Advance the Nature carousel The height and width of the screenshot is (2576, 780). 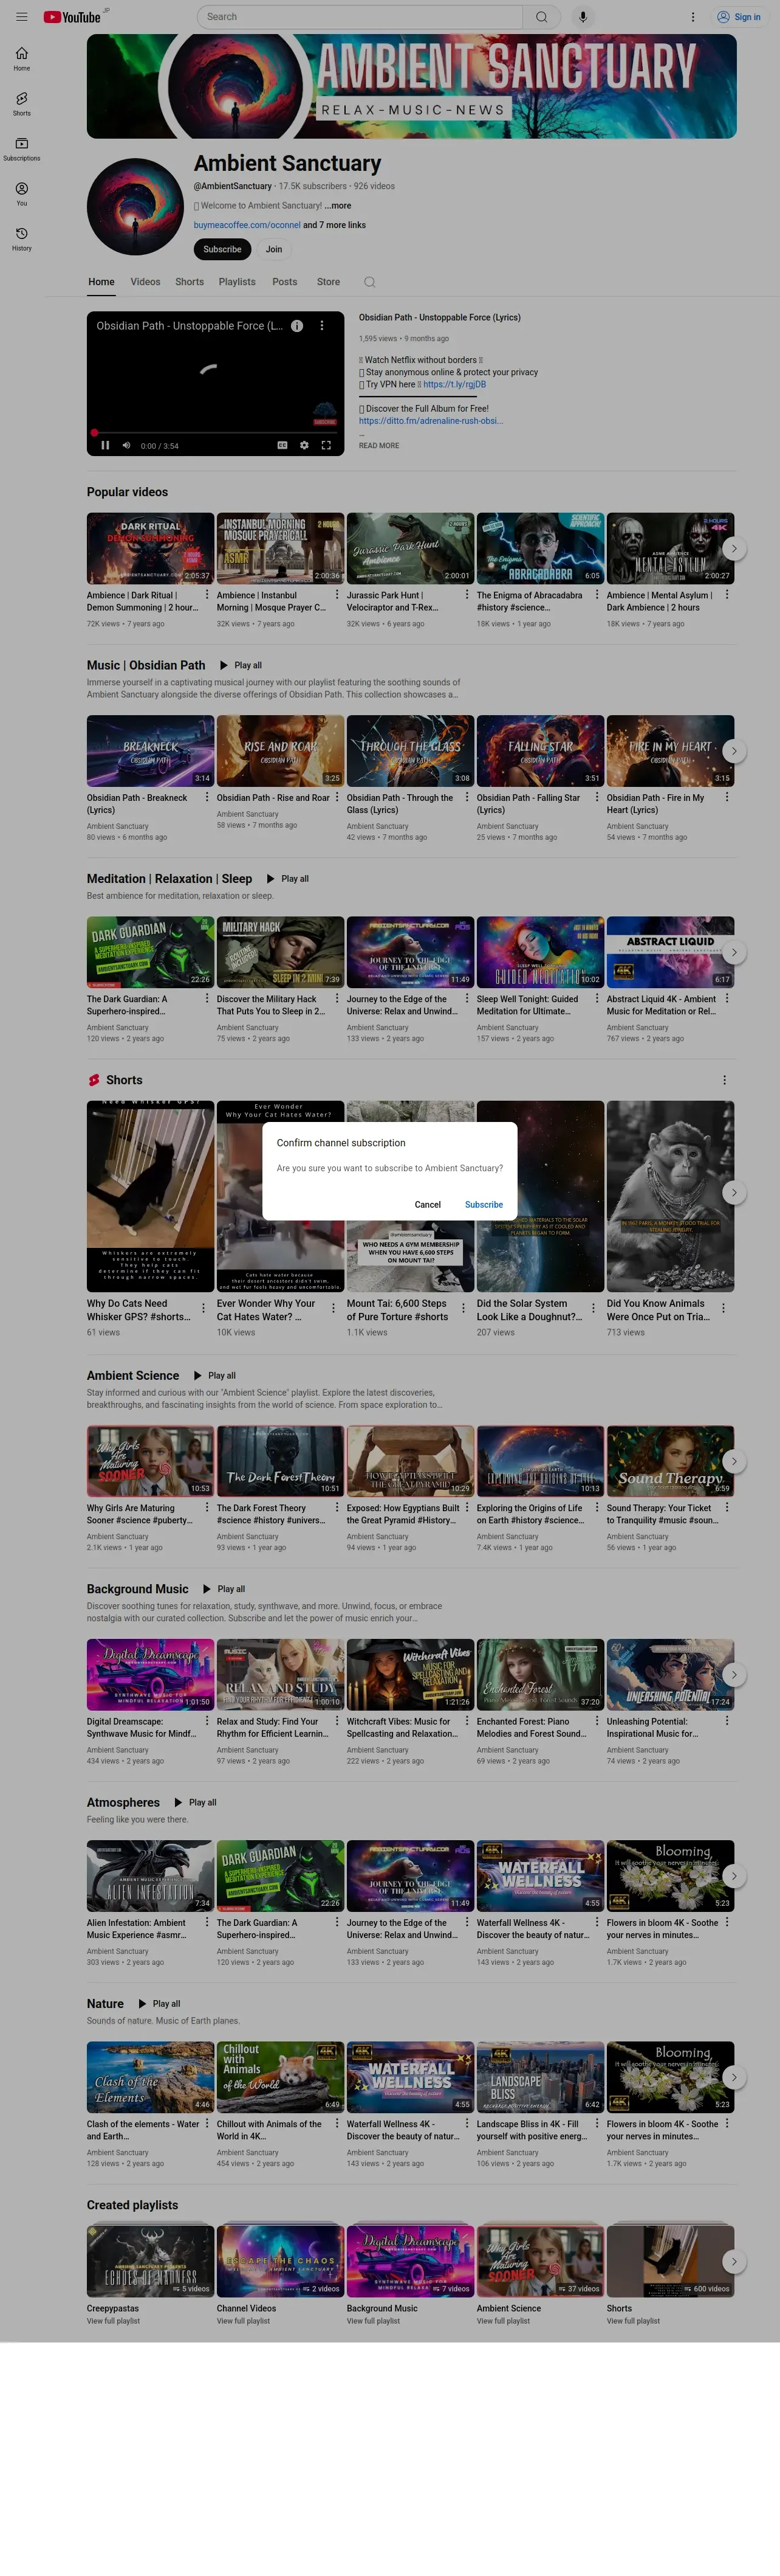pyautogui.click(x=734, y=2077)
